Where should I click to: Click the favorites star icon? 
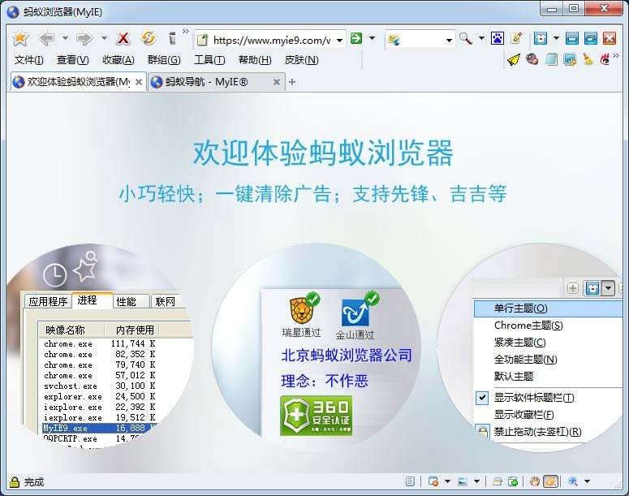(20, 38)
